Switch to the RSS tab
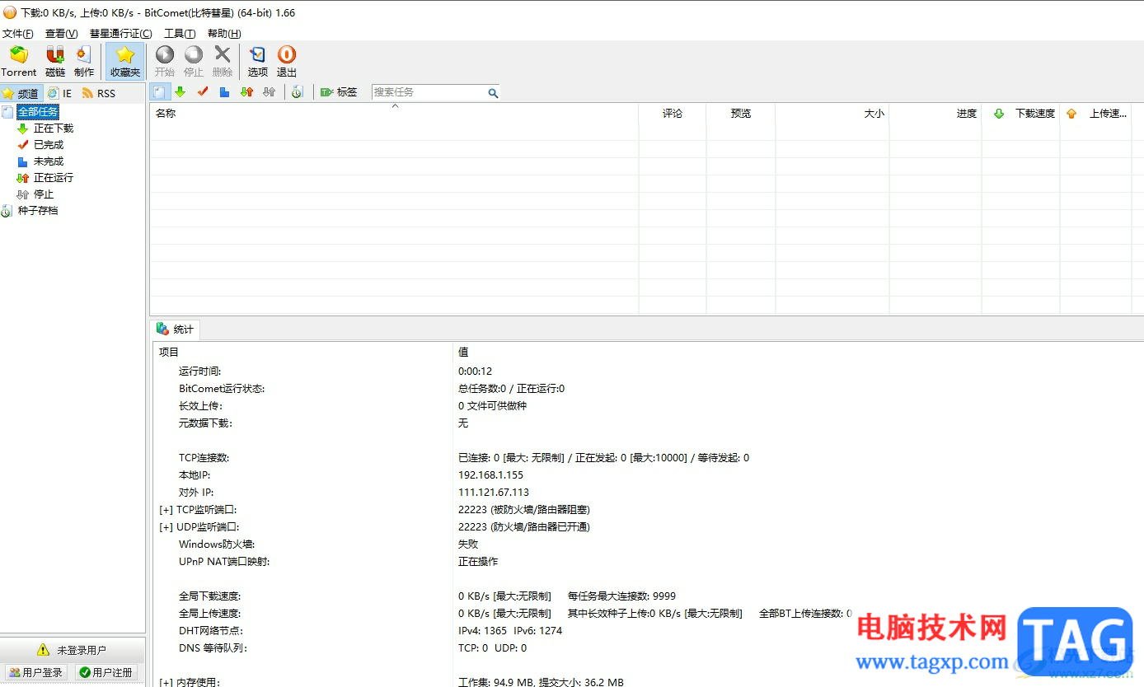 point(99,94)
